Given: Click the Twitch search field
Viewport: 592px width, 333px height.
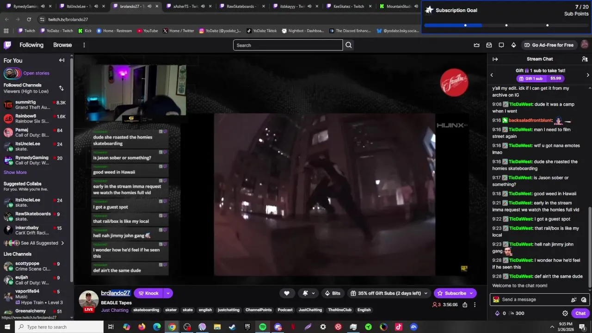Looking at the screenshot, I should click(x=288, y=45).
